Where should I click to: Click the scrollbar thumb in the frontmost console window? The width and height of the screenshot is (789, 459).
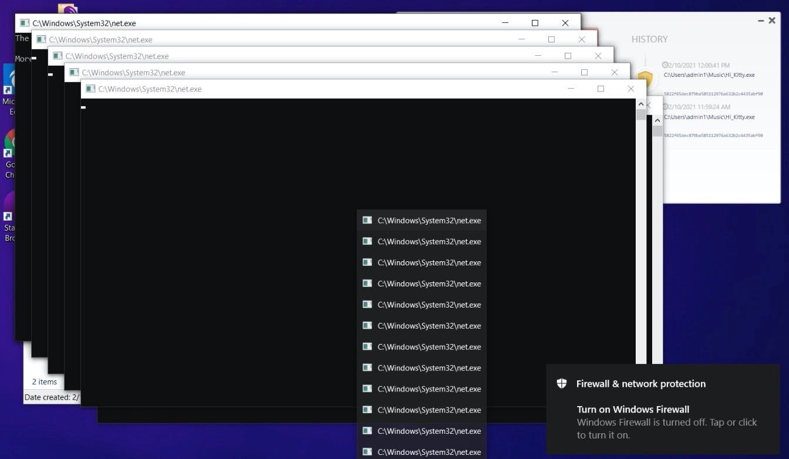tap(641, 114)
